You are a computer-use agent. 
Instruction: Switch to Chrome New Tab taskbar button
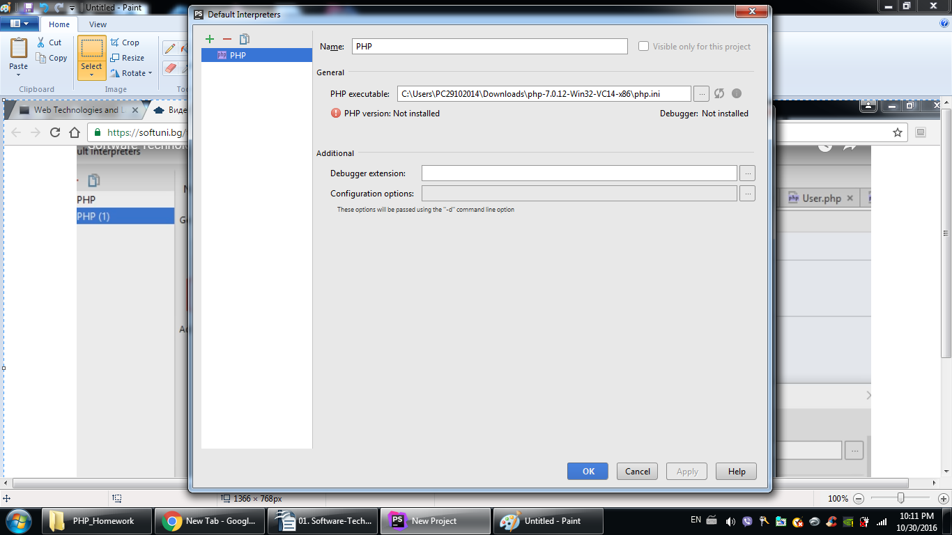point(210,520)
